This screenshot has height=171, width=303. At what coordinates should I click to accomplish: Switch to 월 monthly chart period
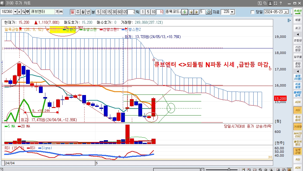[x=83, y=12]
